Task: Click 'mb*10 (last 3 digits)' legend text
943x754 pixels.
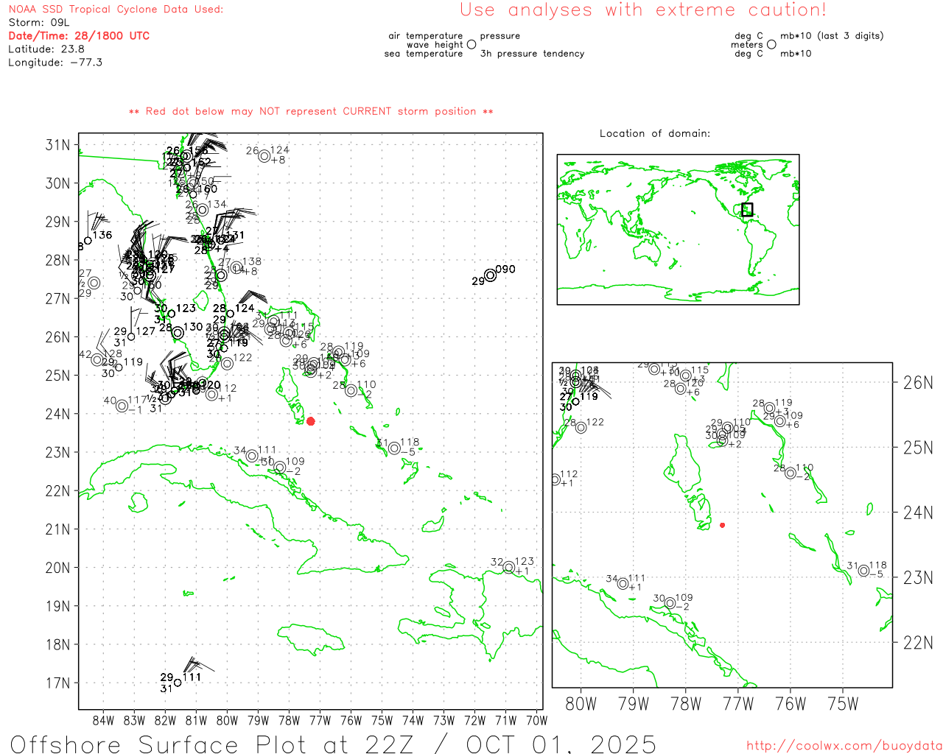Action: click(x=832, y=36)
